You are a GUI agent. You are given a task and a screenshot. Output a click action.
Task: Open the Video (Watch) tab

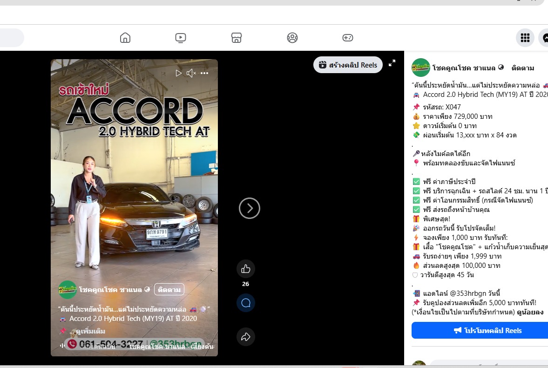[x=180, y=38]
